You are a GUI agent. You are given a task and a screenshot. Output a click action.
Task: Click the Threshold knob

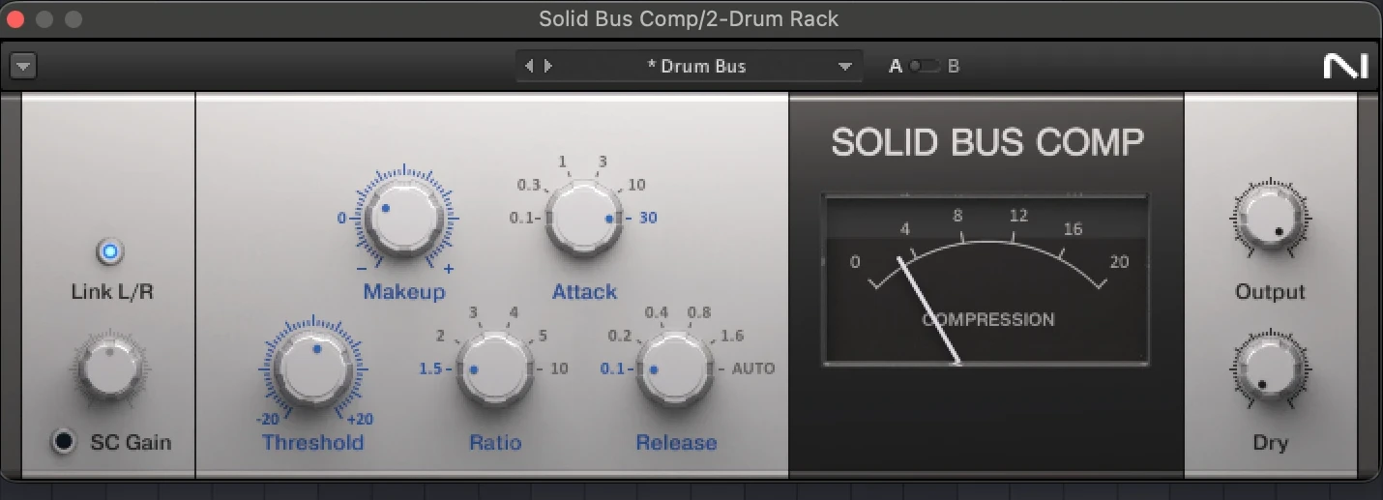313,368
